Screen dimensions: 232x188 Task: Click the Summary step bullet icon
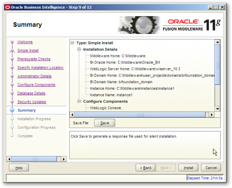[x=12, y=110]
